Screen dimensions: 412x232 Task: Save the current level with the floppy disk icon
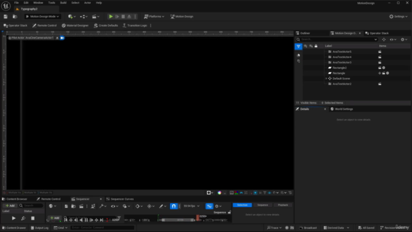pos(6,17)
